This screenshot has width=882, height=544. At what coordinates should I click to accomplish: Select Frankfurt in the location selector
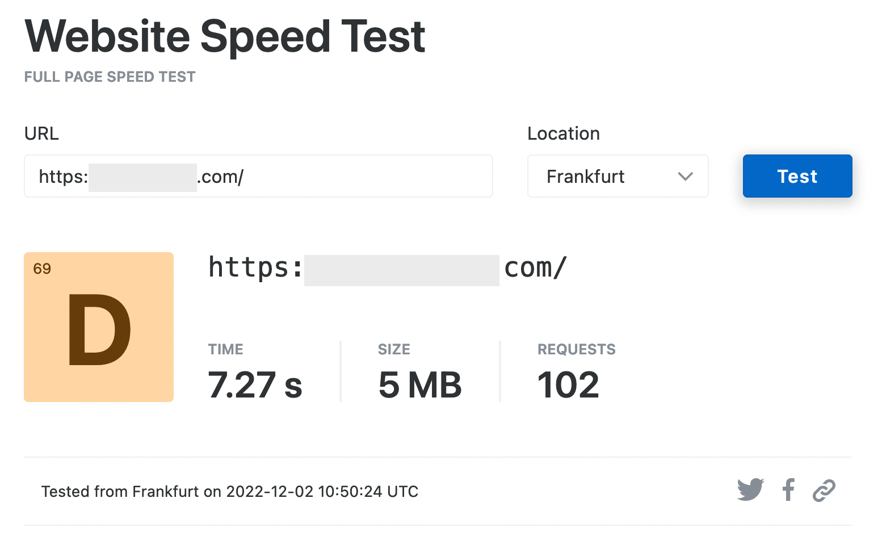[585, 176]
